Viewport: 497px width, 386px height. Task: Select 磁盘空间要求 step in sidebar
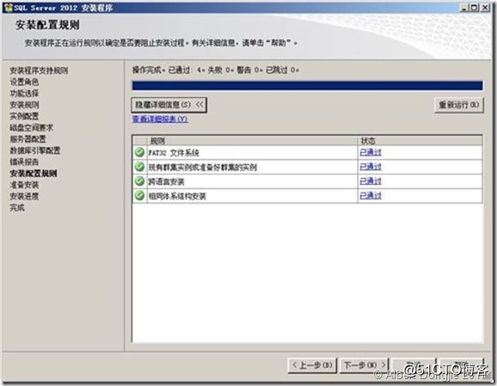[31, 127]
